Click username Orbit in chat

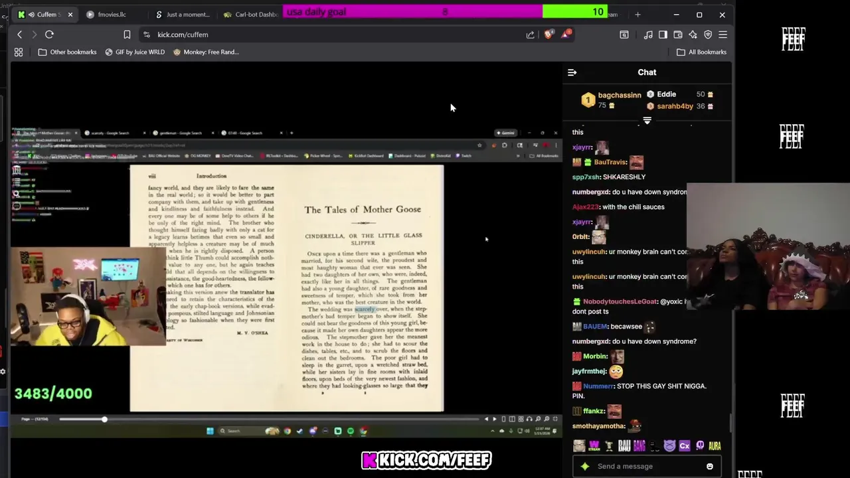pyautogui.click(x=580, y=237)
